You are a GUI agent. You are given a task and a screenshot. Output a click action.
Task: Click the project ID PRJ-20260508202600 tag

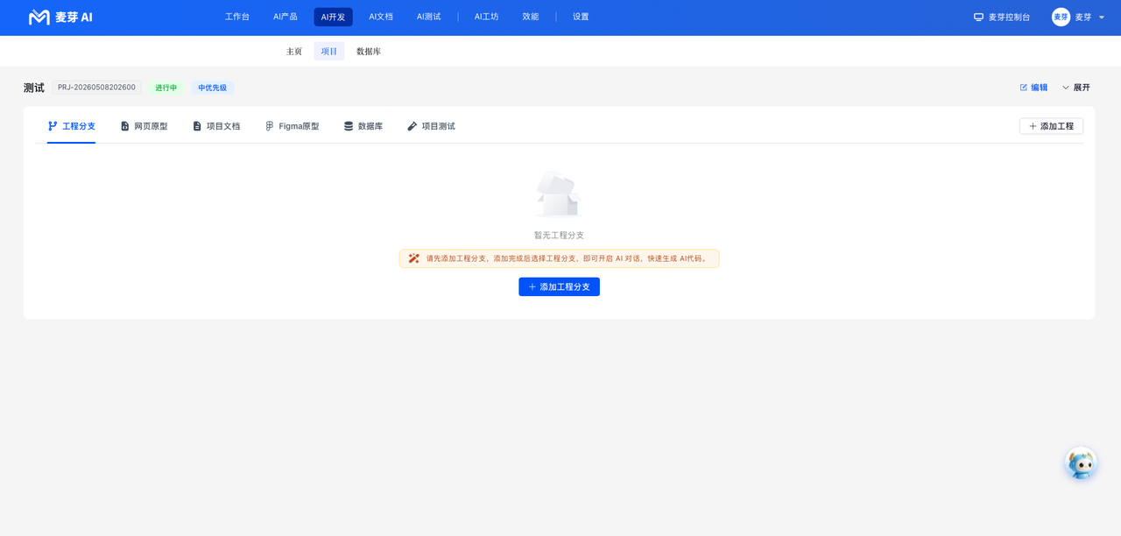[x=96, y=88]
